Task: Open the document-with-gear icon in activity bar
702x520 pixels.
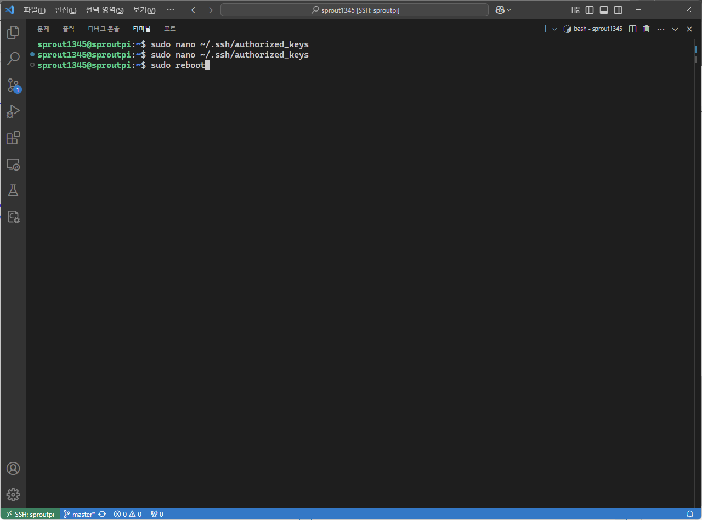Action: pyautogui.click(x=13, y=217)
